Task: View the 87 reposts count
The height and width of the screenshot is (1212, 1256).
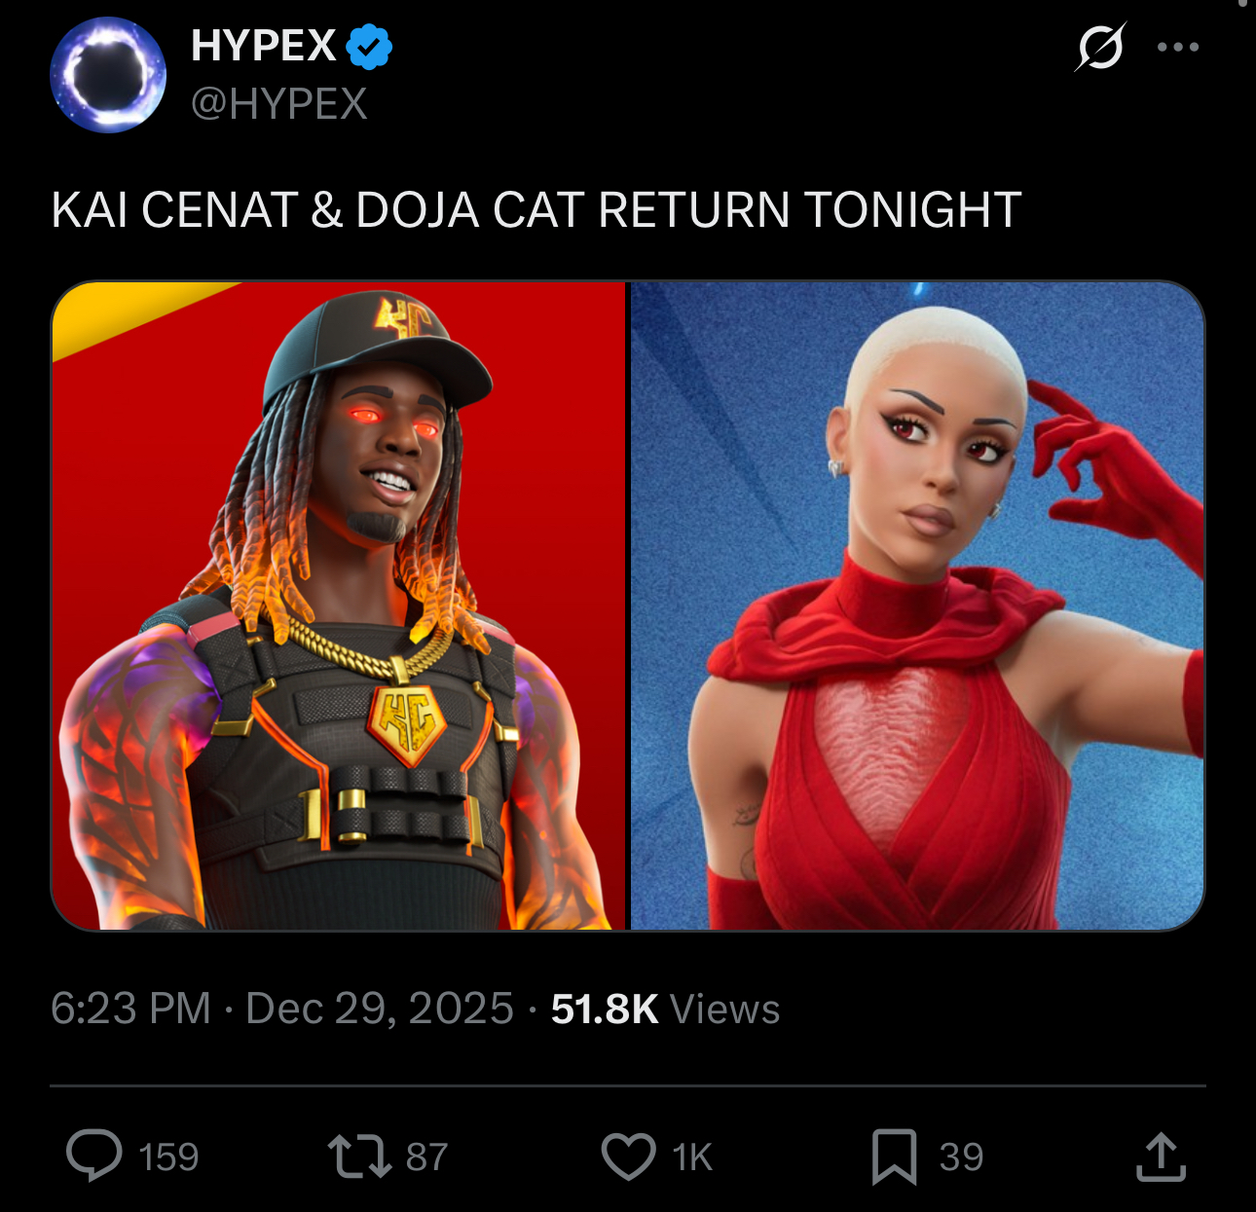Action: pos(426,1157)
